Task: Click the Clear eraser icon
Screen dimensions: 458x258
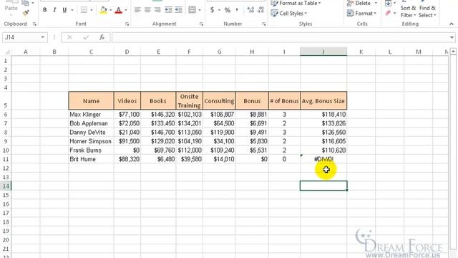Action: [388, 13]
